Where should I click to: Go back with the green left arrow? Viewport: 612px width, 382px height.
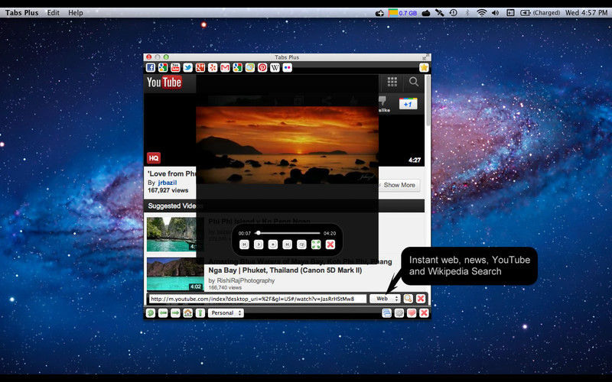click(x=163, y=313)
